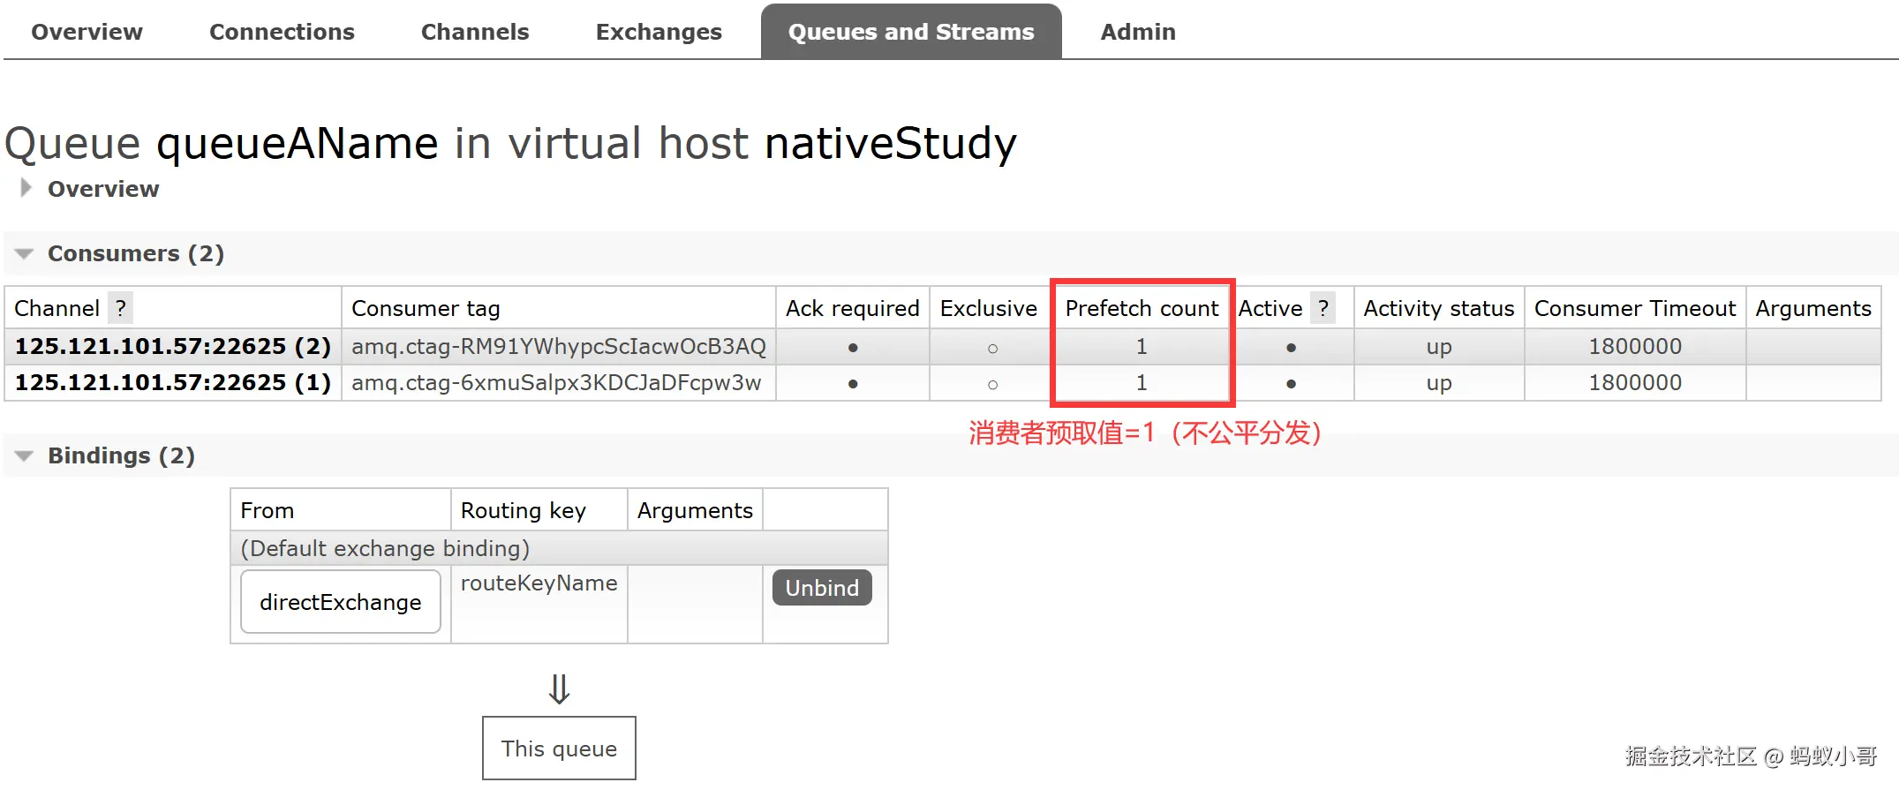Go to the Channels tab
Screen dimensions: 1899x790
pos(475,32)
